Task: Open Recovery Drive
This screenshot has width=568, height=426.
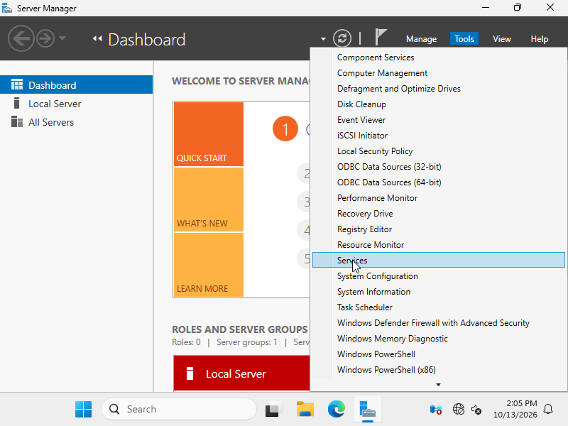Action: pyautogui.click(x=438, y=213)
